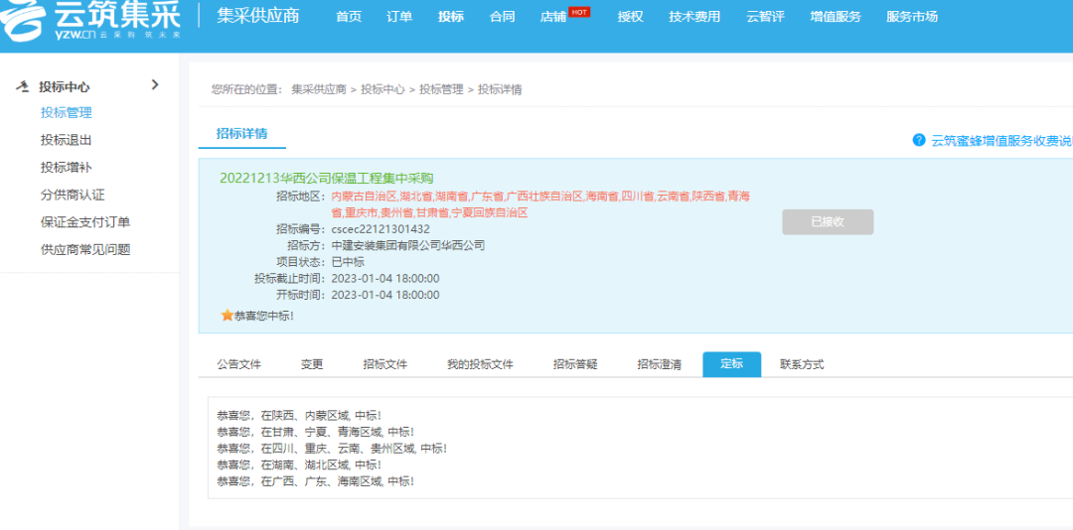Image resolution: width=1073 pixels, height=530 pixels.
Task: Select 投标退出 in the sidebar
Action: click(67, 140)
